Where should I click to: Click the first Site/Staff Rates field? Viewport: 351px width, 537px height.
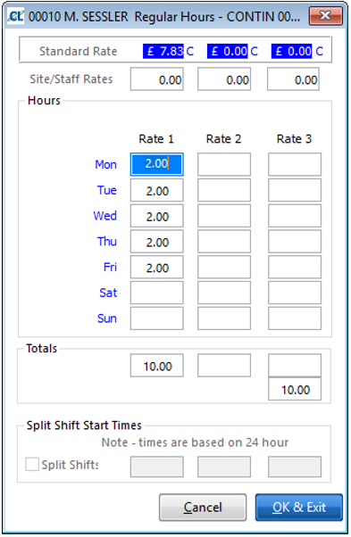pos(156,79)
